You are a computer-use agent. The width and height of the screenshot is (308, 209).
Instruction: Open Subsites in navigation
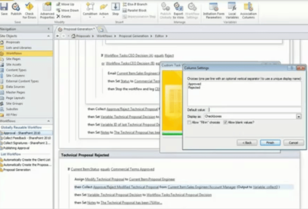point(12,109)
